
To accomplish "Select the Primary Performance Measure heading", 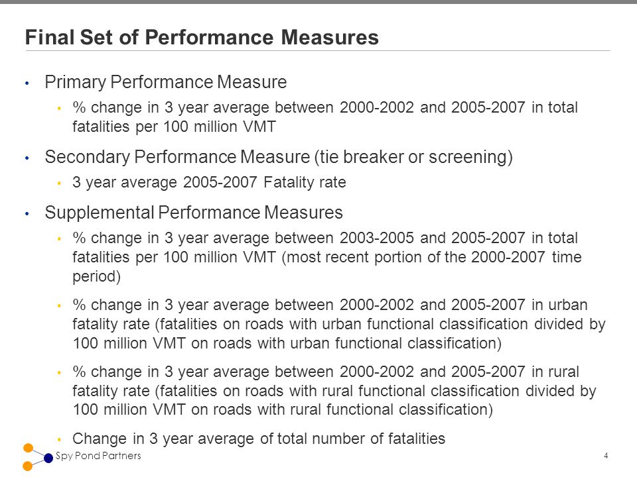I will point(166,82).
